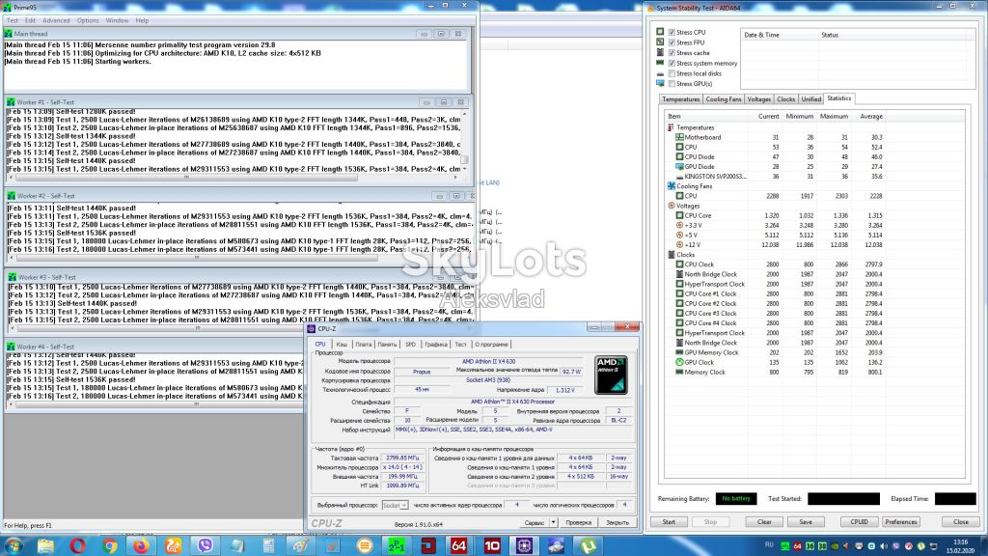
Task: Open the Socket processor selection combo box
Action: (395, 505)
